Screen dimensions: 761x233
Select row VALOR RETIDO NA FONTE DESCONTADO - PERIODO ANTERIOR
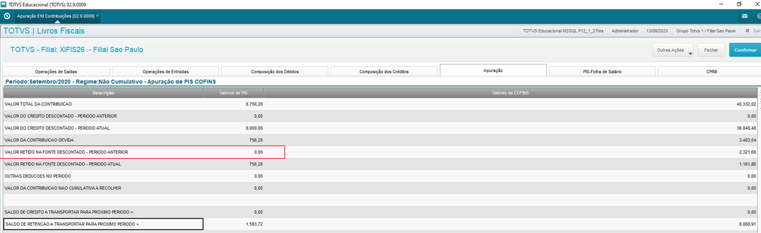click(x=380, y=152)
